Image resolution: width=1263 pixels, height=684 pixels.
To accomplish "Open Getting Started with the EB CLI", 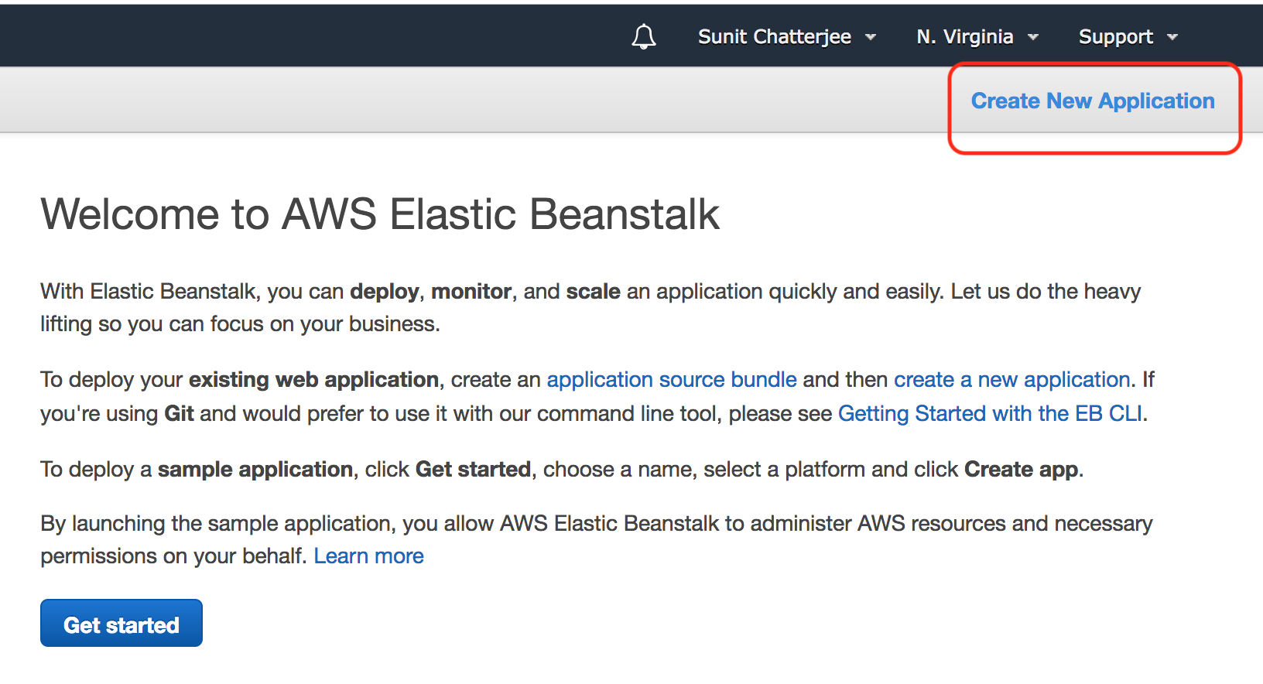I will coord(990,414).
